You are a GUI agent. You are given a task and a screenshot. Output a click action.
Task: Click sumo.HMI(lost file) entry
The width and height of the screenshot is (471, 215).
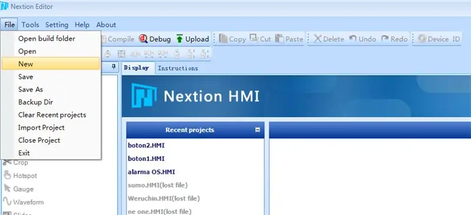[158, 185]
